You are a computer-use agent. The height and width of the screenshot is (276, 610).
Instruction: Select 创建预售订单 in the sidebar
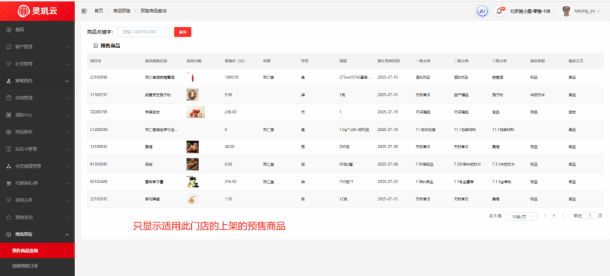(x=27, y=265)
